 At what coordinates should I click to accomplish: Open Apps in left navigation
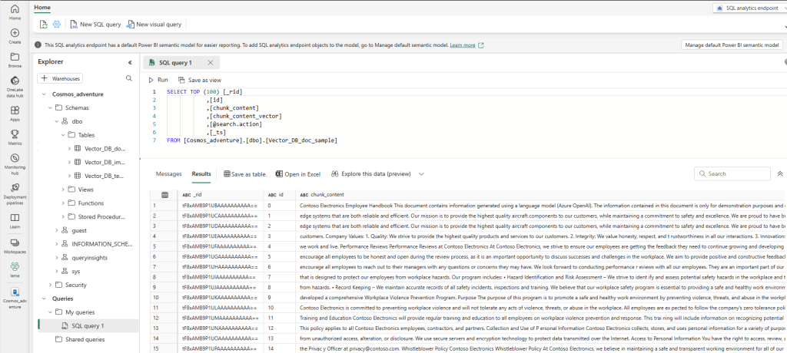tap(15, 114)
